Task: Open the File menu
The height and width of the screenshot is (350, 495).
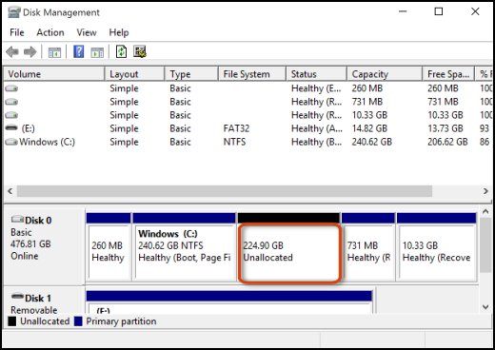Action: 17,32
